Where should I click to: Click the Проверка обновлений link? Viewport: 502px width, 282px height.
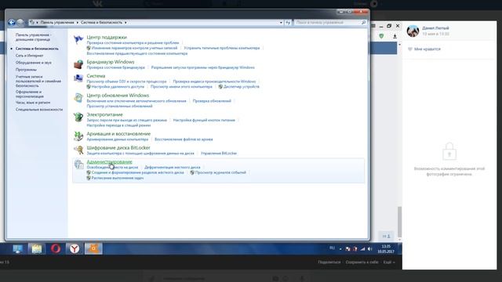[212, 101]
